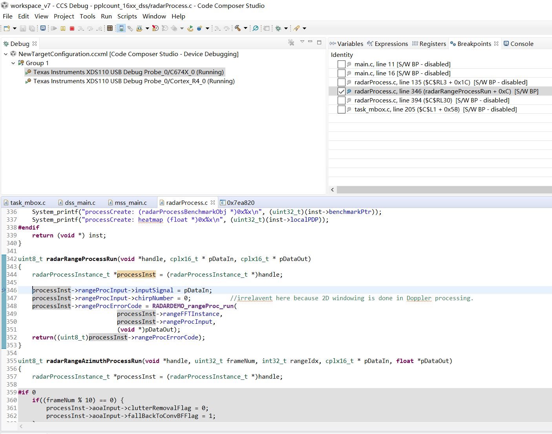
Task: Open the Scripts menu
Action: [127, 16]
